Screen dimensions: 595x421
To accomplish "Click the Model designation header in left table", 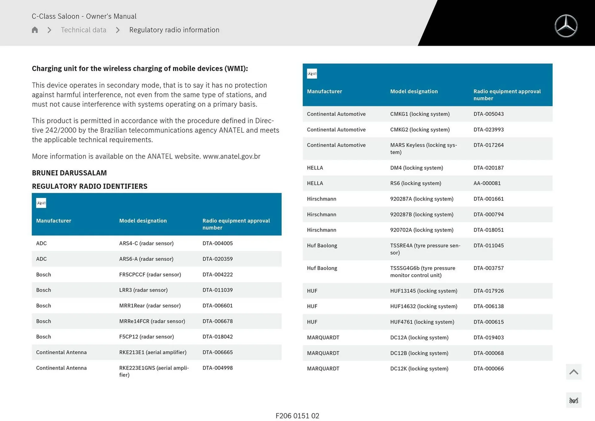I will coord(143,221).
